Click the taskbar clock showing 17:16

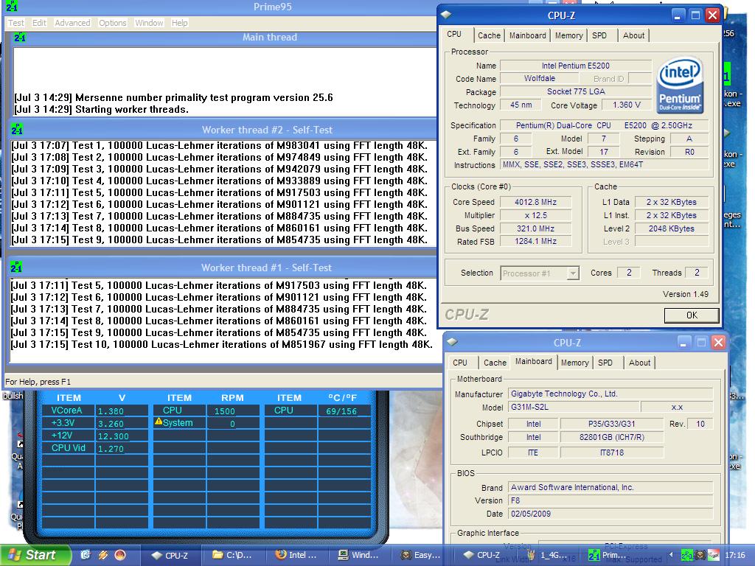pos(735,555)
